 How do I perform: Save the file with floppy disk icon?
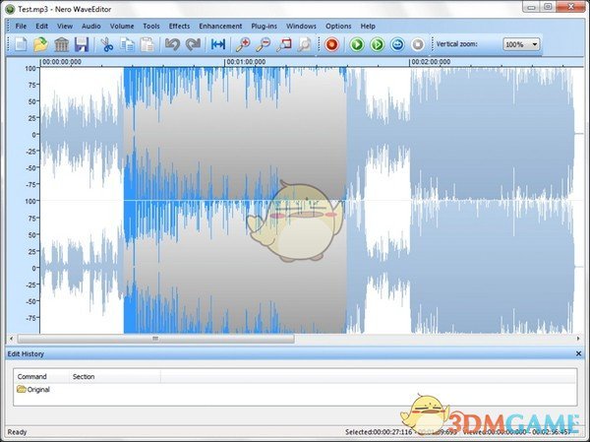pos(82,44)
